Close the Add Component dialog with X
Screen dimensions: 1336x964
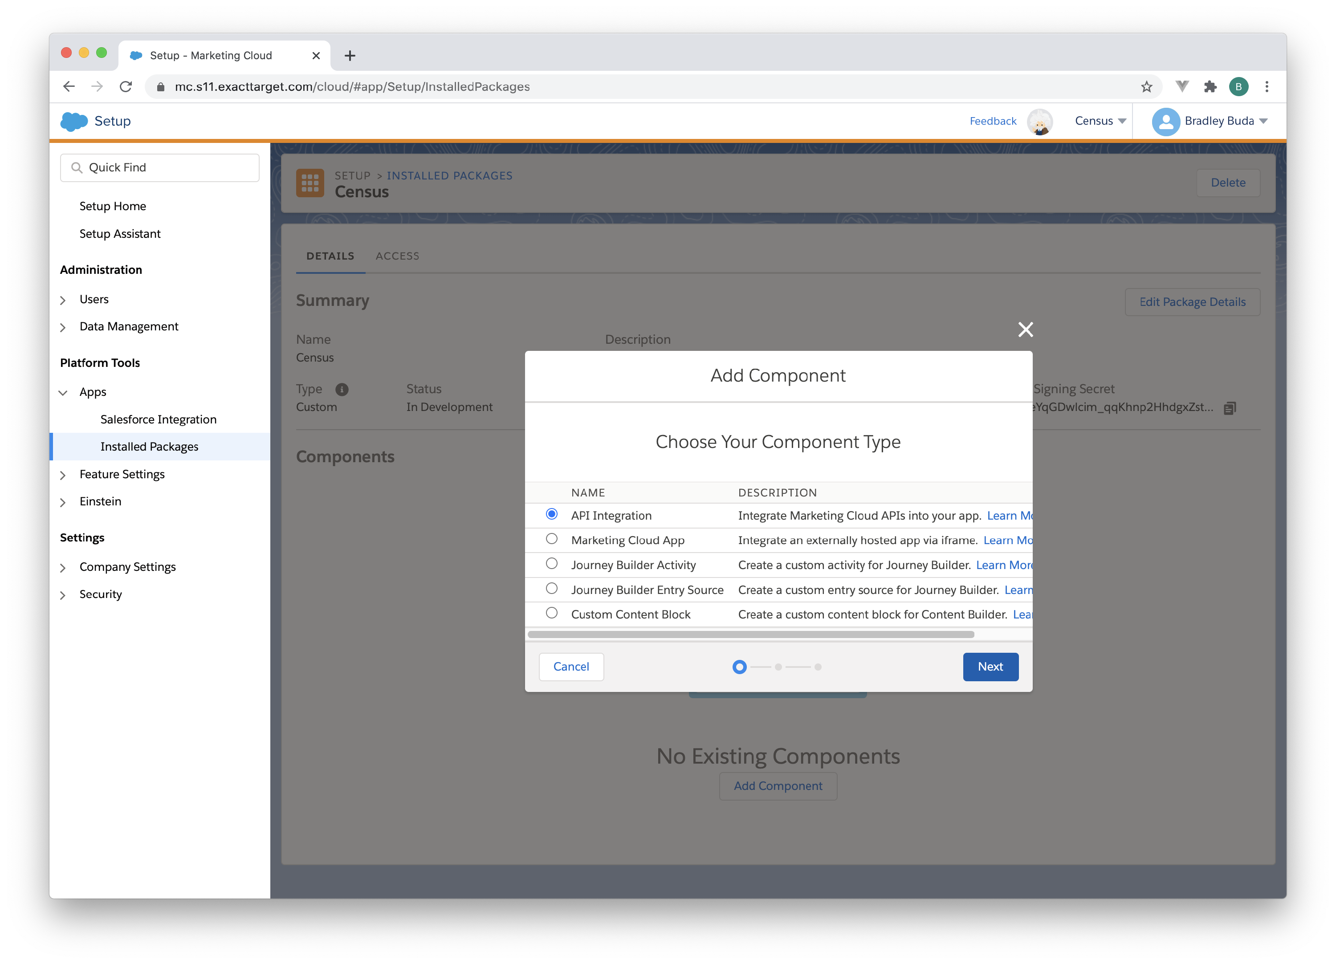tap(1026, 330)
